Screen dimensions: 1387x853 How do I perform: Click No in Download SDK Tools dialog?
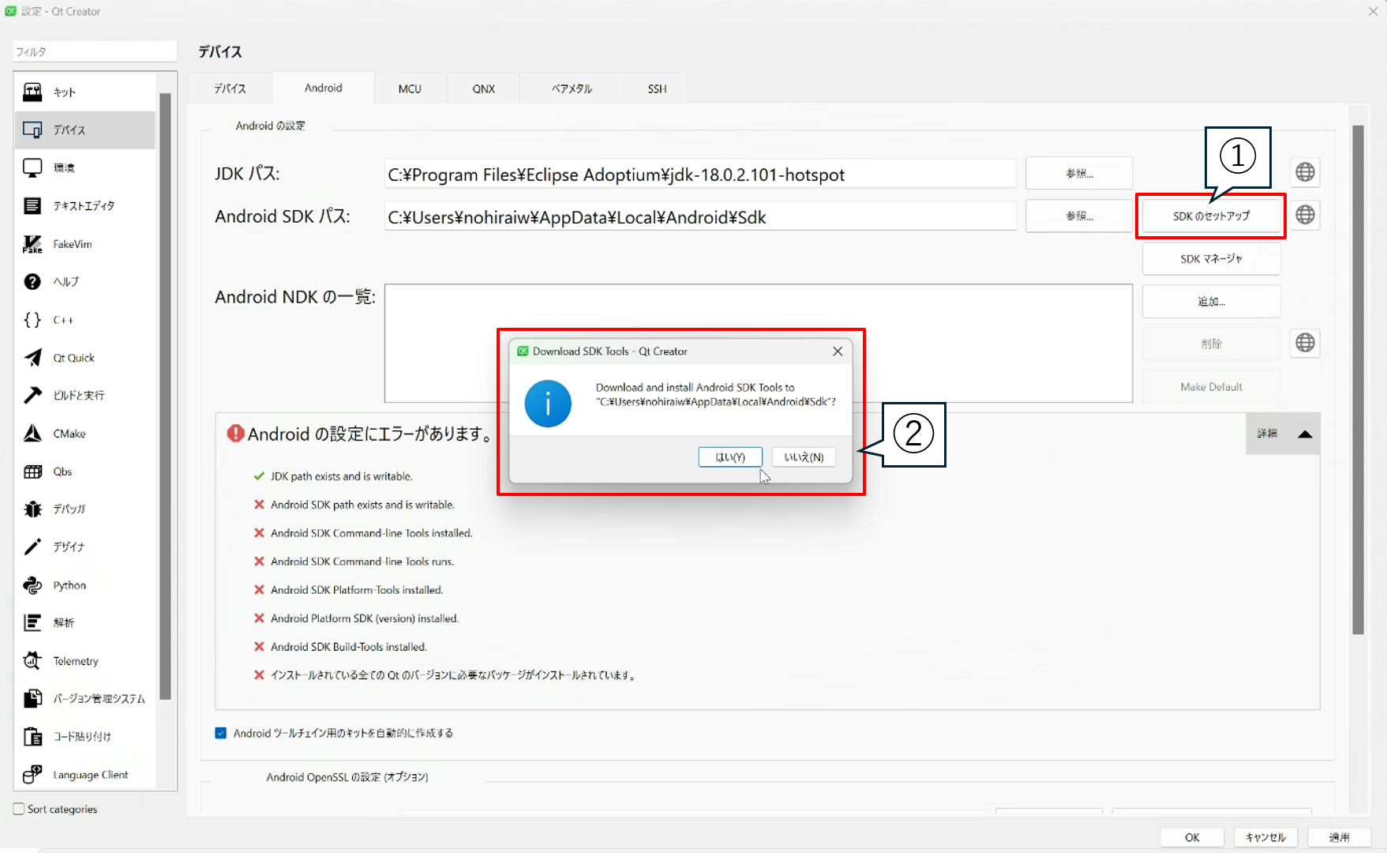pos(804,457)
